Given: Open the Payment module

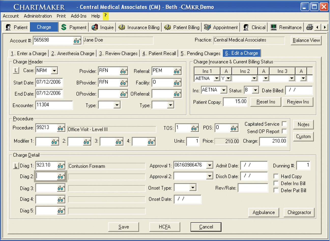Looking at the screenshot, I should click(74, 27).
